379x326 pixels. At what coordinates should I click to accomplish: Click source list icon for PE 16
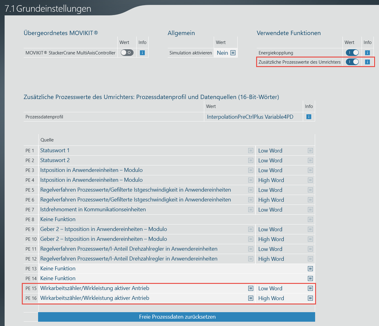pos(250,298)
